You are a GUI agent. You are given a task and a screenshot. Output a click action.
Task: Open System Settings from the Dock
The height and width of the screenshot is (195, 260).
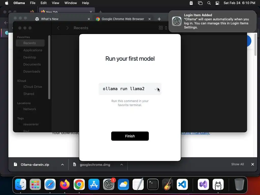[x=109, y=184]
